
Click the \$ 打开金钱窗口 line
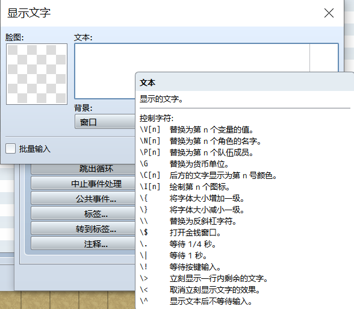181,233
